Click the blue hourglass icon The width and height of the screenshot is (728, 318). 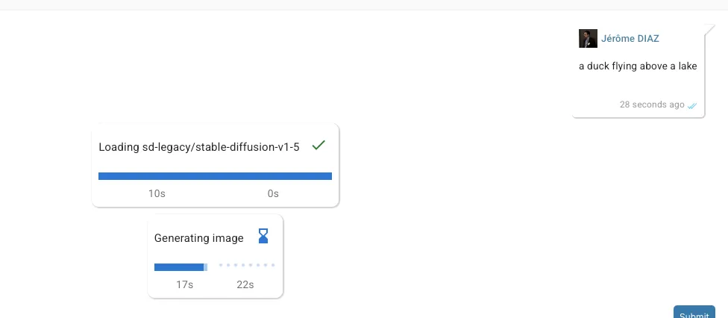pos(263,236)
